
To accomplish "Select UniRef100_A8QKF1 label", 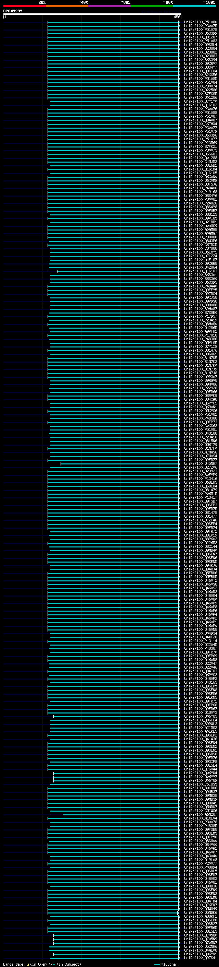I will tap(200, 916).
